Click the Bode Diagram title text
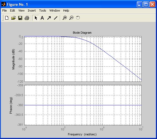157x139 pixels. (82, 33)
